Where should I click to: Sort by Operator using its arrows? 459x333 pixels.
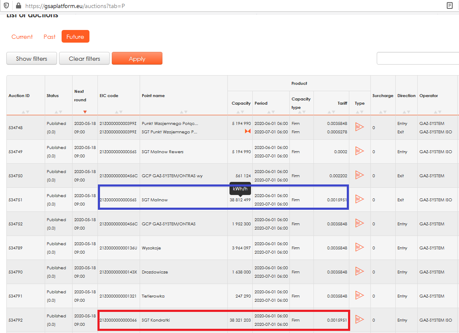coord(437,112)
